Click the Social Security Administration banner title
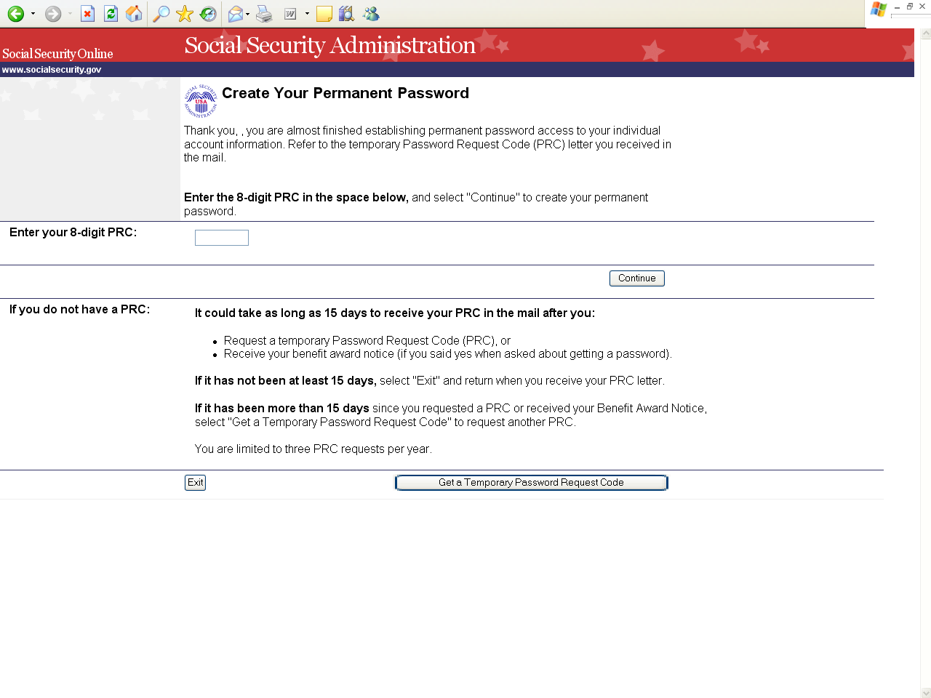 330,45
